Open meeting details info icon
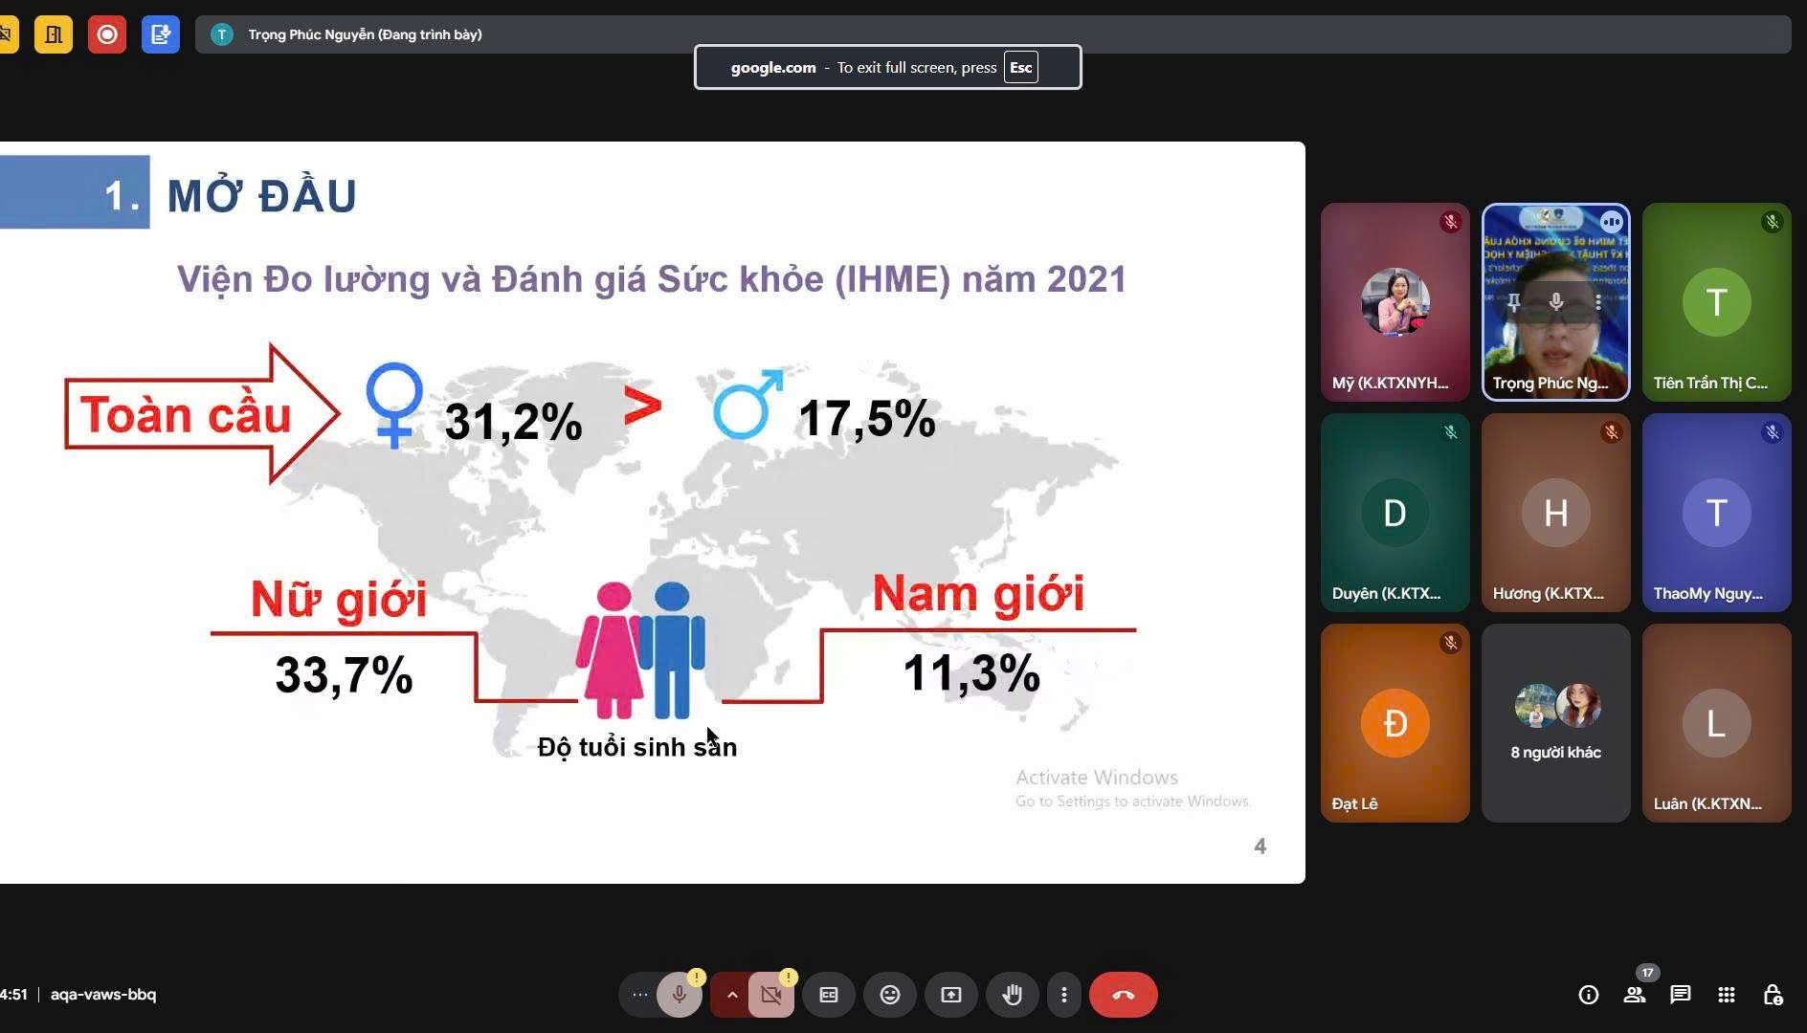The width and height of the screenshot is (1807, 1033). pos(1589,995)
